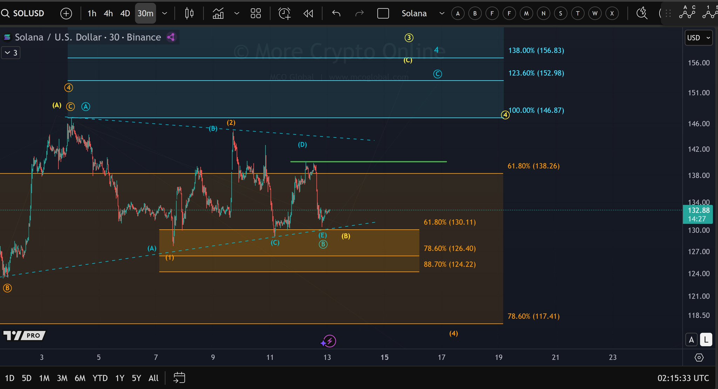The image size is (718, 389).
Task: Toggle logarithmic scale L button
Action: pos(706,339)
